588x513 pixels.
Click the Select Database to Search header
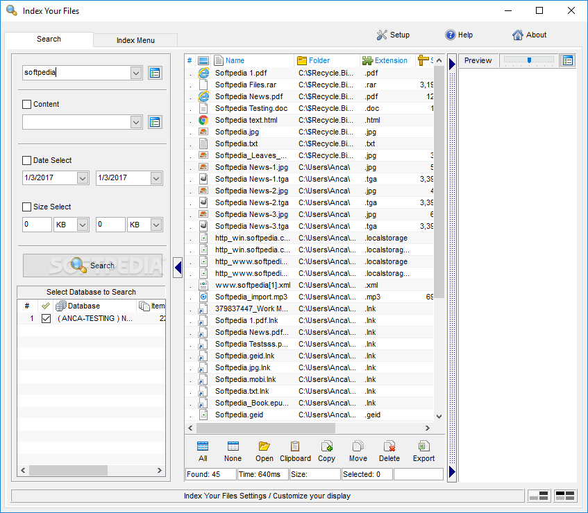coord(91,292)
